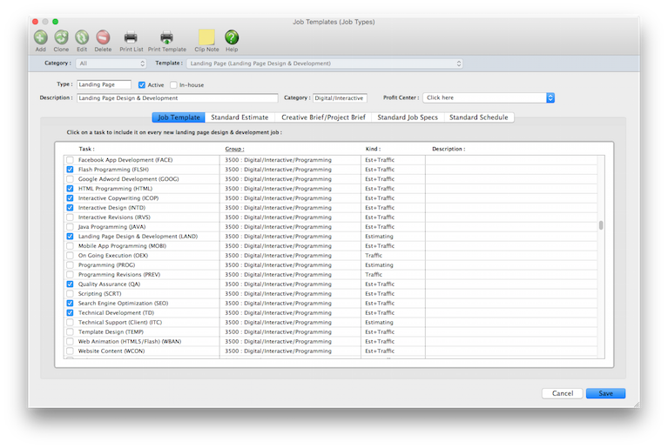Click the Print Template icon
668x448 pixels.
point(166,37)
